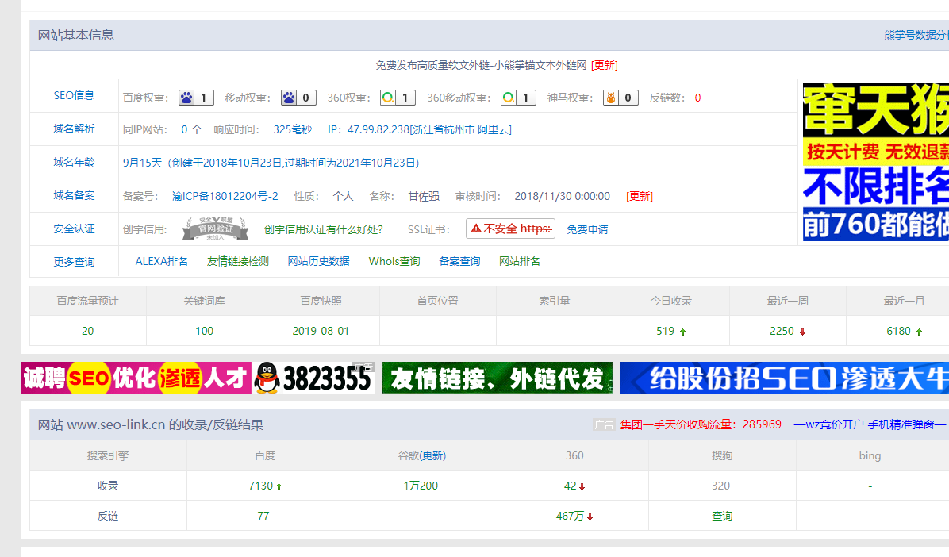Click 360 反链 value 467万
This screenshot has height=557, width=949.
[571, 517]
